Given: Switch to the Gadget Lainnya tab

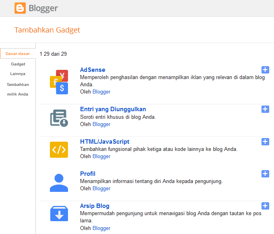Looking at the screenshot, I should [x=18, y=69].
